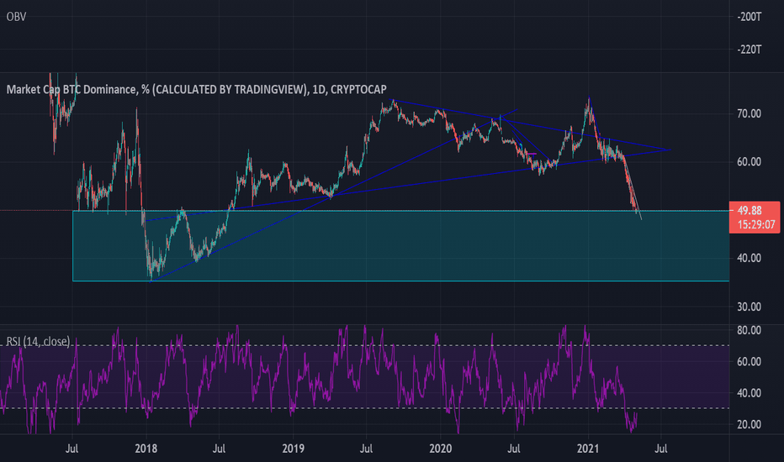Select the purple RSI line plot

click(319, 380)
